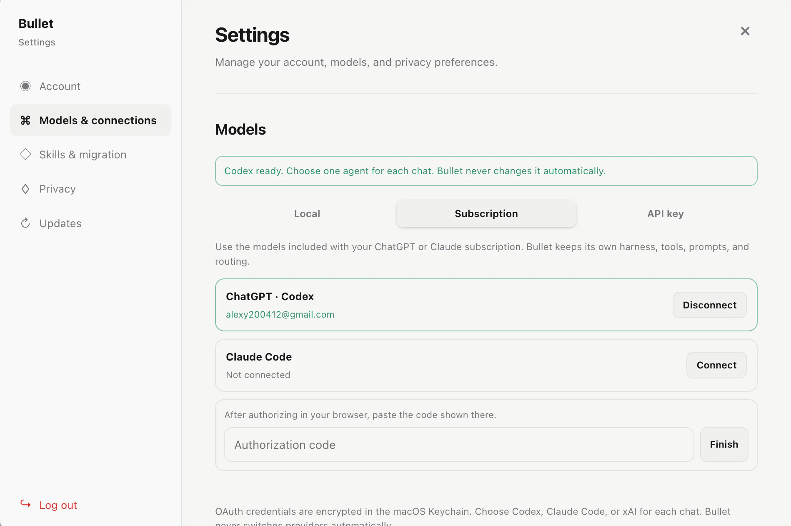Screen dimensions: 791x526
Task: Click Finish to submit authorization code
Action: (724, 444)
